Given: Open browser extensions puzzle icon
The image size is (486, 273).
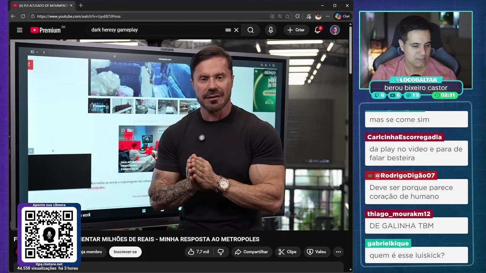Looking at the screenshot, I should (298, 16).
